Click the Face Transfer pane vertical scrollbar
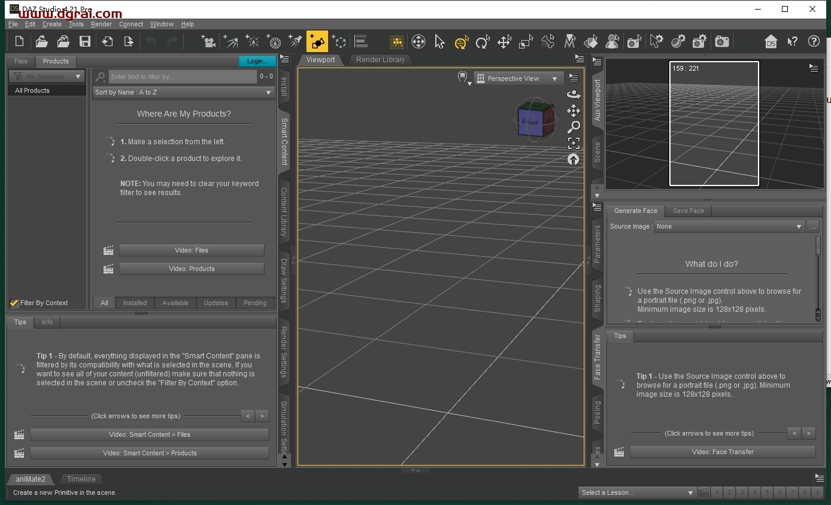831x505 pixels. tap(818, 278)
